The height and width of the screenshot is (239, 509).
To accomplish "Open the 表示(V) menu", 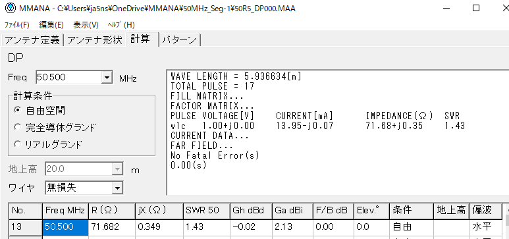I will pyautogui.click(x=86, y=25).
